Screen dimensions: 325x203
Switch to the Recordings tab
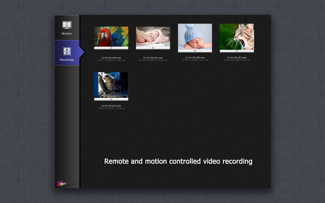tap(67, 52)
